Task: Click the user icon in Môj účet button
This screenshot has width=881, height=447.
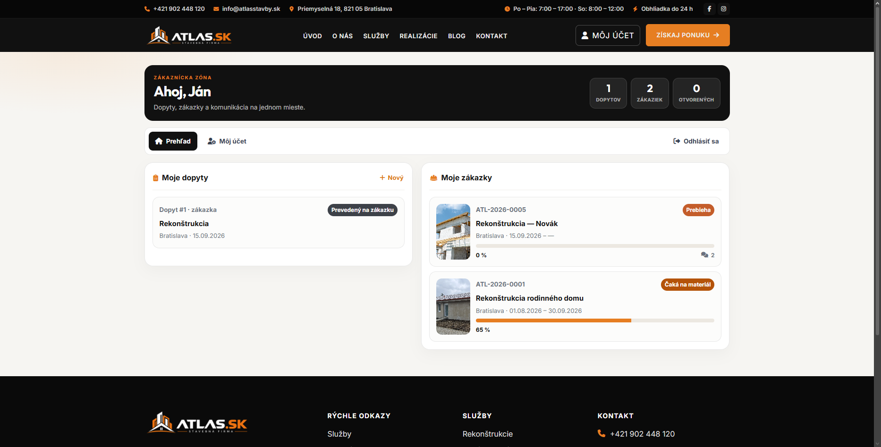Action: [585, 35]
